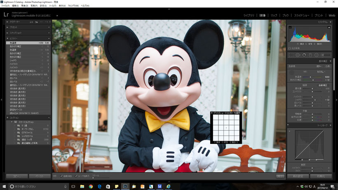The image size is (338, 190).
Task: Open the ファイル menu
Action: 5,6
